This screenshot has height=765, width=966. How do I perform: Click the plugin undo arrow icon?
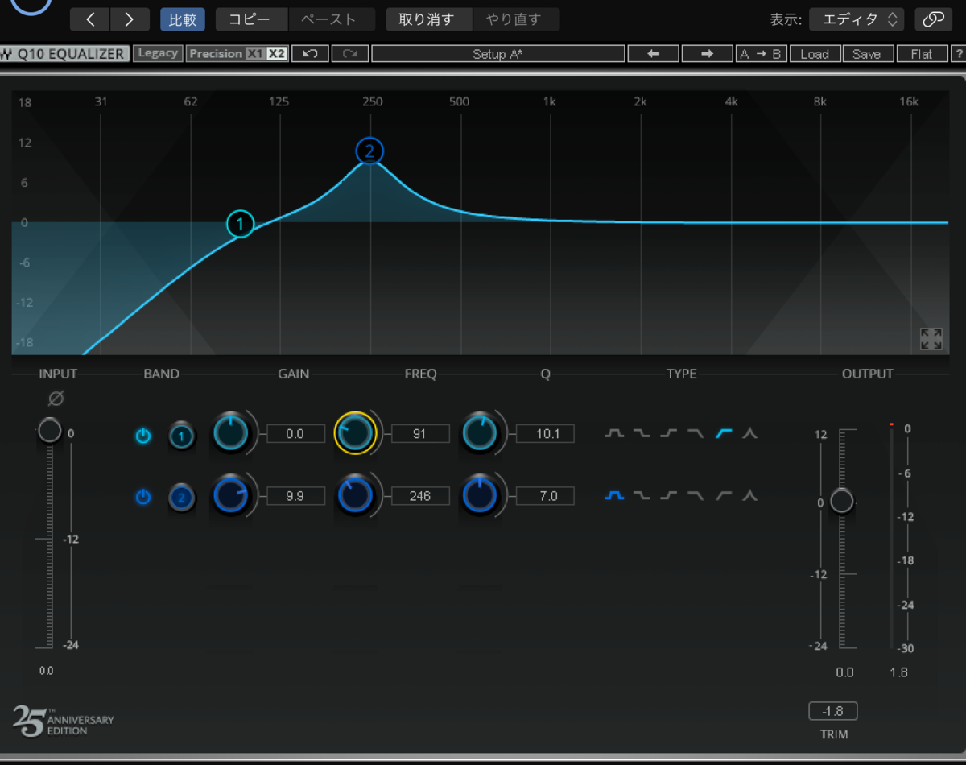click(x=310, y=54)
